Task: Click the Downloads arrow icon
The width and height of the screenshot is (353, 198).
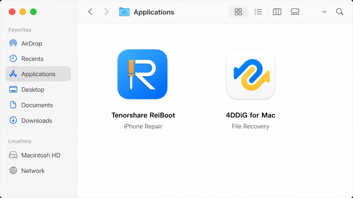Action: point(13,120)
